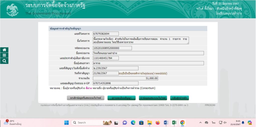
Task: Click the contract date field 21/06/2567
Action: 106,73
